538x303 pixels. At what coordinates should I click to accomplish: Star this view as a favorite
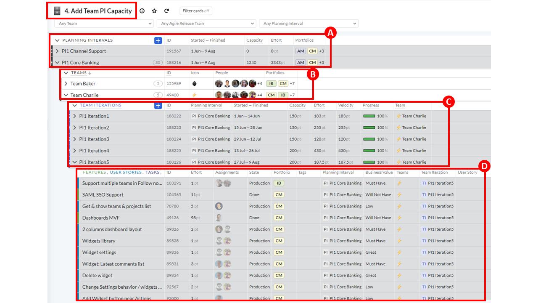point(154,11)
